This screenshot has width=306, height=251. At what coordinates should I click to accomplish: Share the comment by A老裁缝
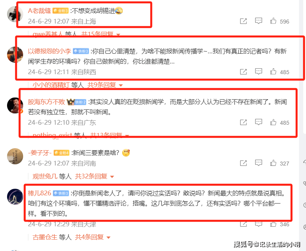click(243, 21)
